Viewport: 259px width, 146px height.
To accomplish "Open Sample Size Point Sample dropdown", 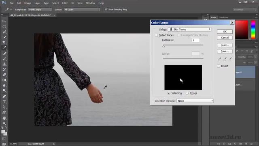I will tap(40, 10).
